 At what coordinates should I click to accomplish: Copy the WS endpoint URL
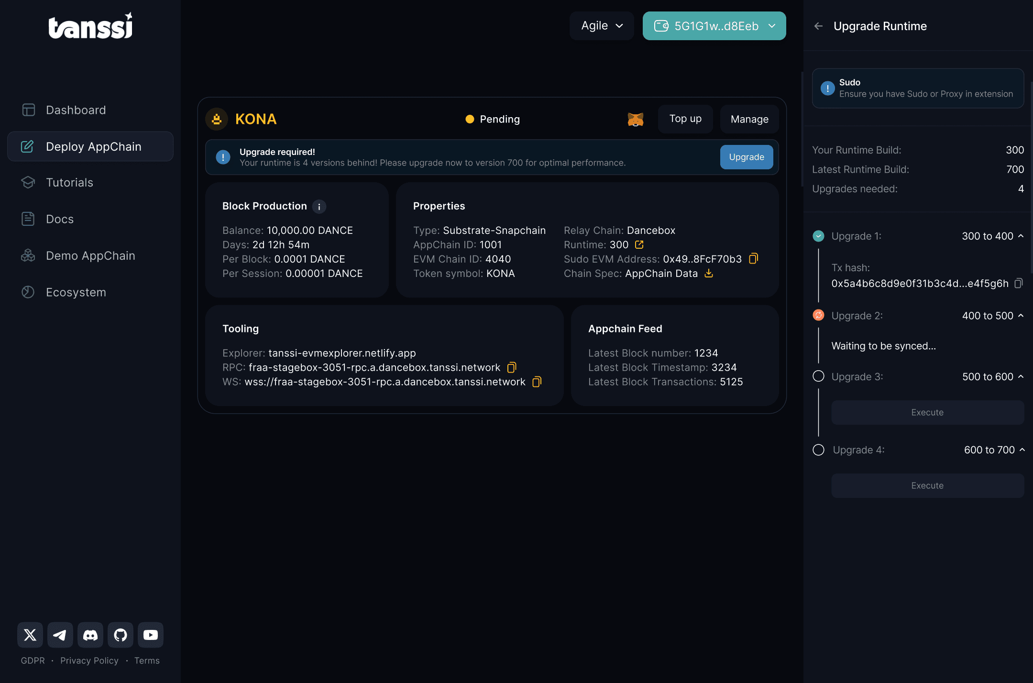pyautogui.click(x=537, y=382)
